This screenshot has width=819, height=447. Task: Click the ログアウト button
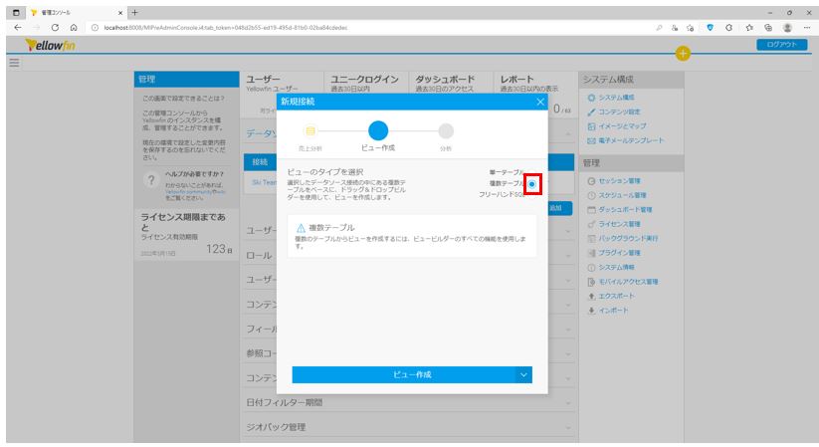click(x=782, y=45)
